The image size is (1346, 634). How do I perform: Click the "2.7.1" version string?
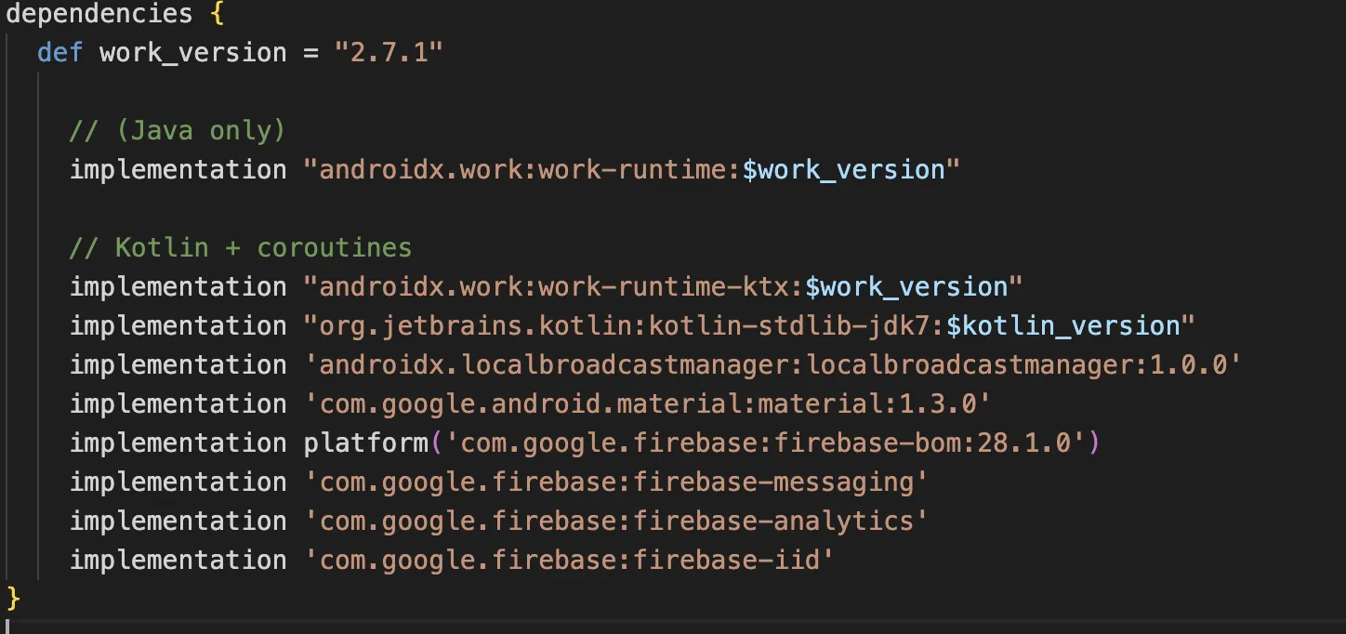pos(389,52)
